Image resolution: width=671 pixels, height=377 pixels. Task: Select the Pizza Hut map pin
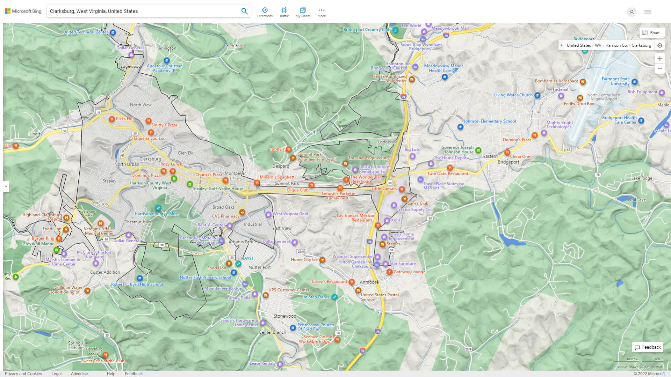[x=111, y=119]
